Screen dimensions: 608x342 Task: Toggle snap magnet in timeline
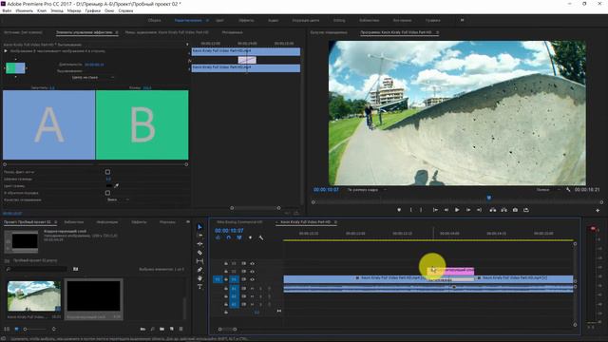coord(229,237)
